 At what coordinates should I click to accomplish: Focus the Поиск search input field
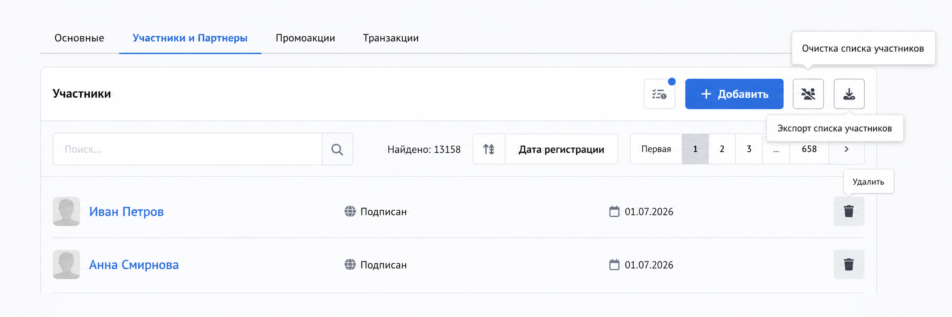coord(188,149)
